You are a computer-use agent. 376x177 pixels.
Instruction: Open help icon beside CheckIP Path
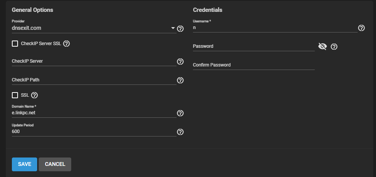(x=180, y=80)
